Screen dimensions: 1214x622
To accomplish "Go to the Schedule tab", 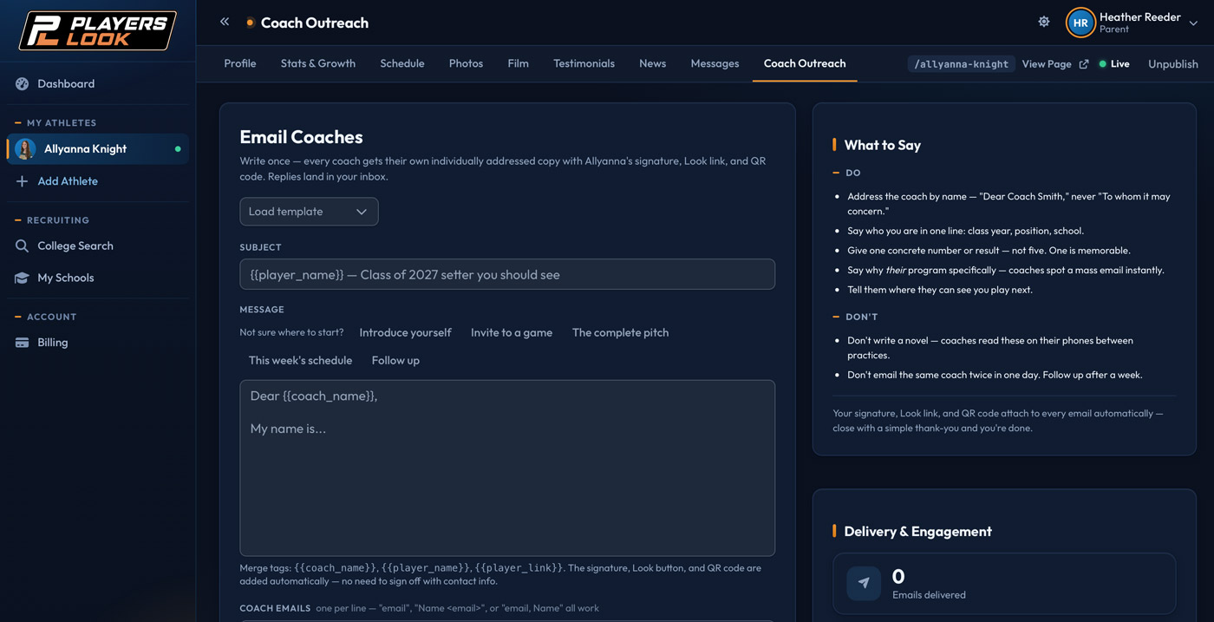I will pos(402,63).
